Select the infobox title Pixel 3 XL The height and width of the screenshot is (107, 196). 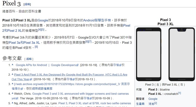(x=166, y=24)
